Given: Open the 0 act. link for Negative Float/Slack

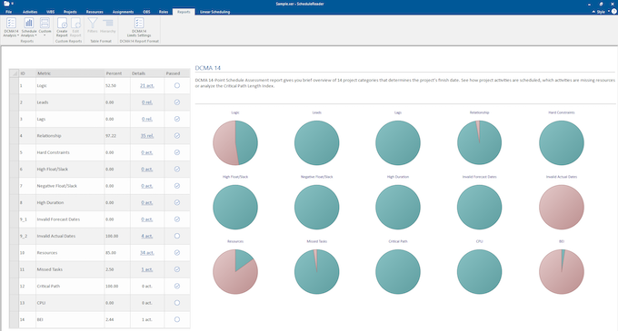Looking at the screenshot, I should 147,186.
